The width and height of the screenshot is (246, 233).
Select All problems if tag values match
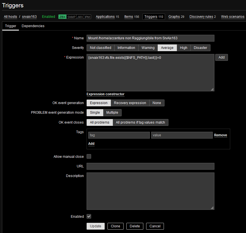click(x=140, y=122)
